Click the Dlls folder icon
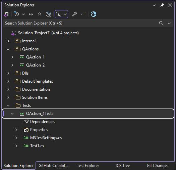This screenshot has height=170, width=176. (18, 73)
